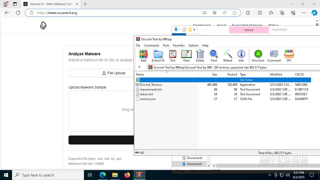Screen dimensions: 320x180
Task: Click the Extract To toolbar icon
Action: (158, 55)
